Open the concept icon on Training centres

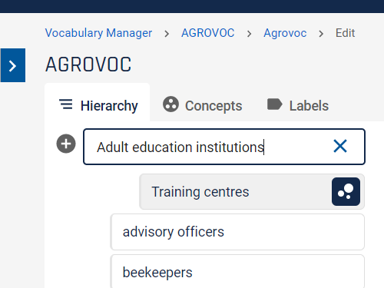(x=346, y=191)
